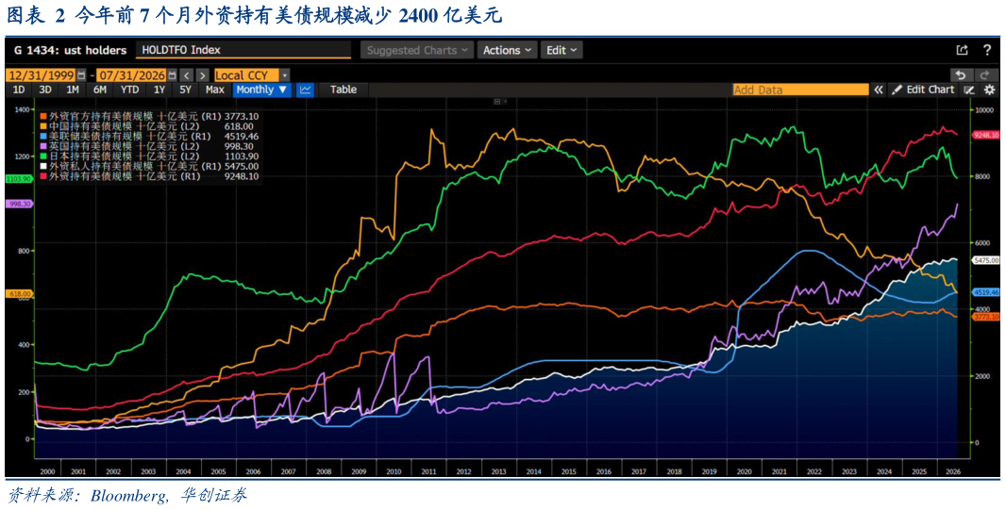This screenshot has height=510, width=1006.
Task: Click the yellow 中国持有美债规模 legend swatch
Action: [42, 126]
